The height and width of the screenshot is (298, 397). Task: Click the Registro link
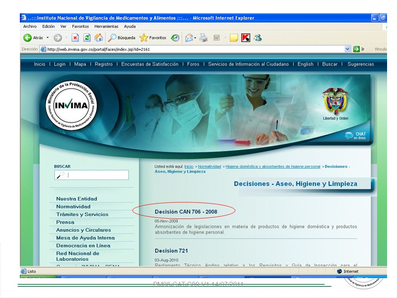[x=103, y=64]
